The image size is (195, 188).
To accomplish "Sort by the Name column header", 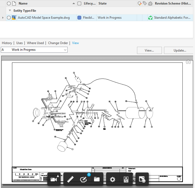I will point(23,3).
